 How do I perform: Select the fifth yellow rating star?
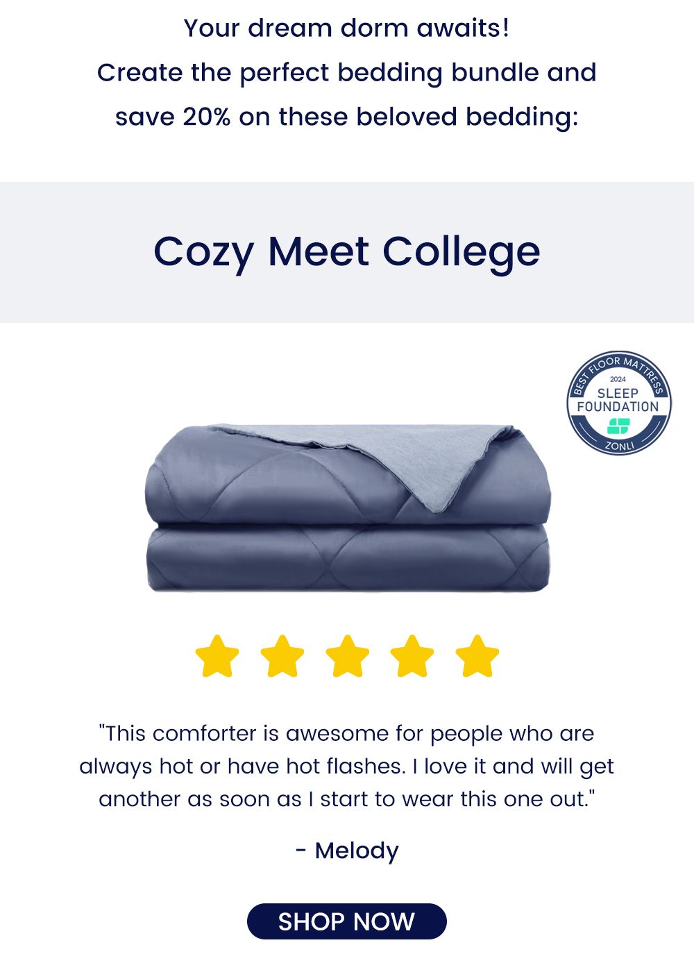pos(477,655)
